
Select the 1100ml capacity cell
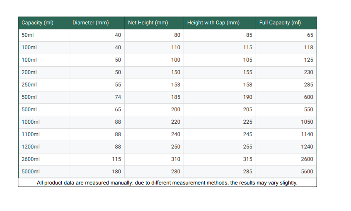coord(31,134)
